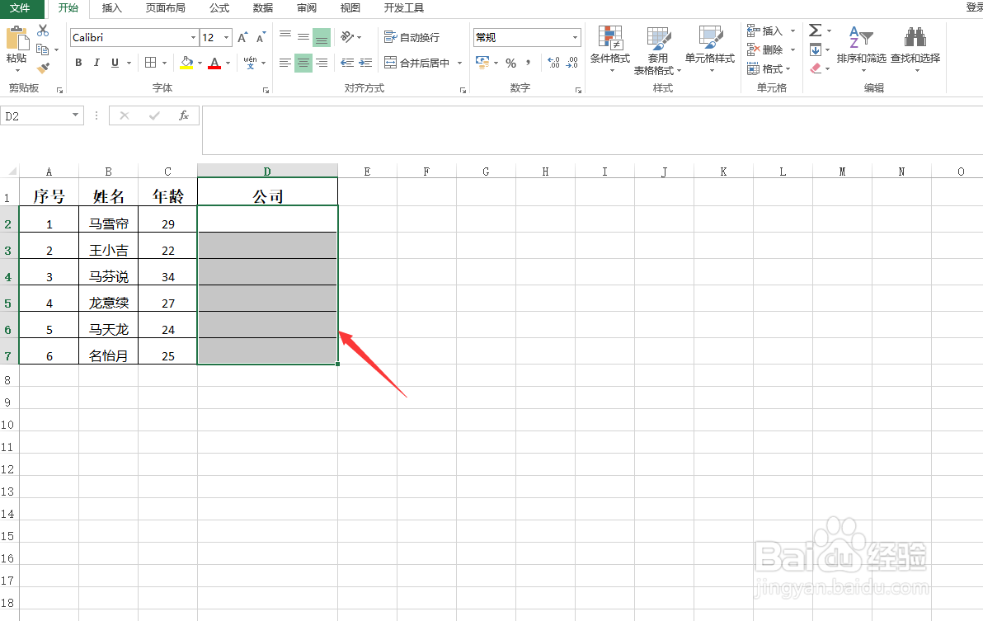Click the Fill down arrow icon
Viewport: 983px width, 621px height.
pyautogui.click(x=815, y=49)
